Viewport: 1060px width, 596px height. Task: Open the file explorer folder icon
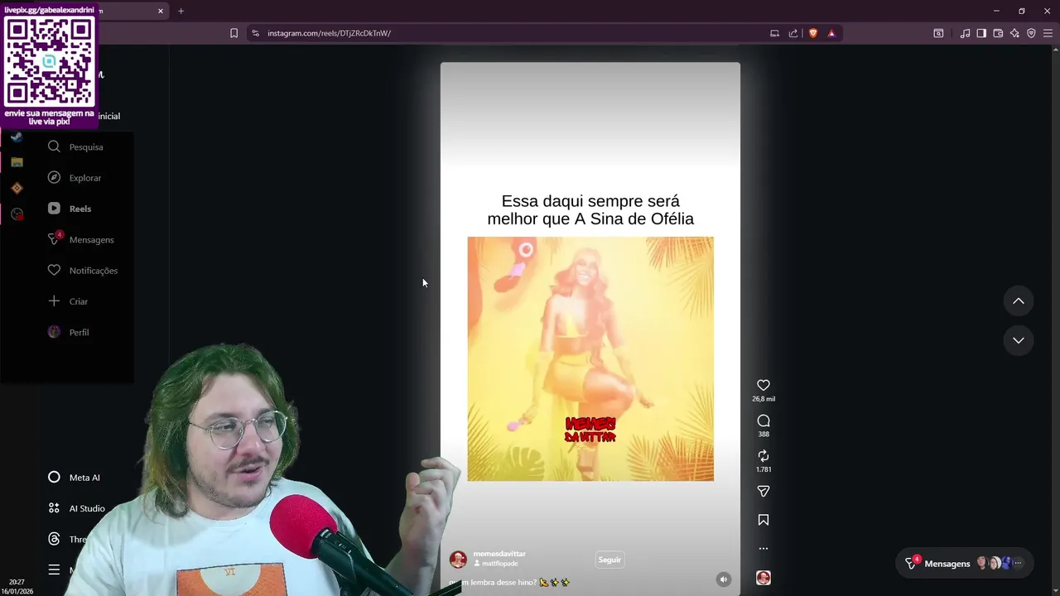click(x=17, y=162)
